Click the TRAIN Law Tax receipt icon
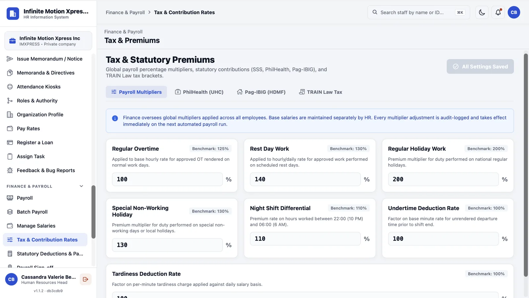This screenshot has height=298, width=529. point(302,92)
